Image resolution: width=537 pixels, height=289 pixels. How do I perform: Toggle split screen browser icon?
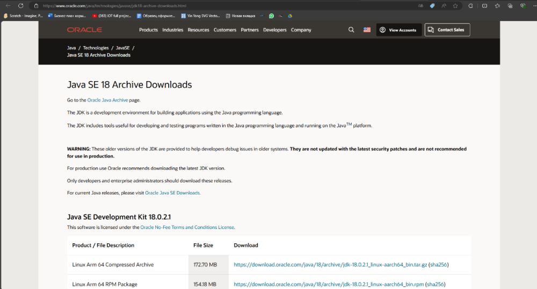[x=484, y=5]
